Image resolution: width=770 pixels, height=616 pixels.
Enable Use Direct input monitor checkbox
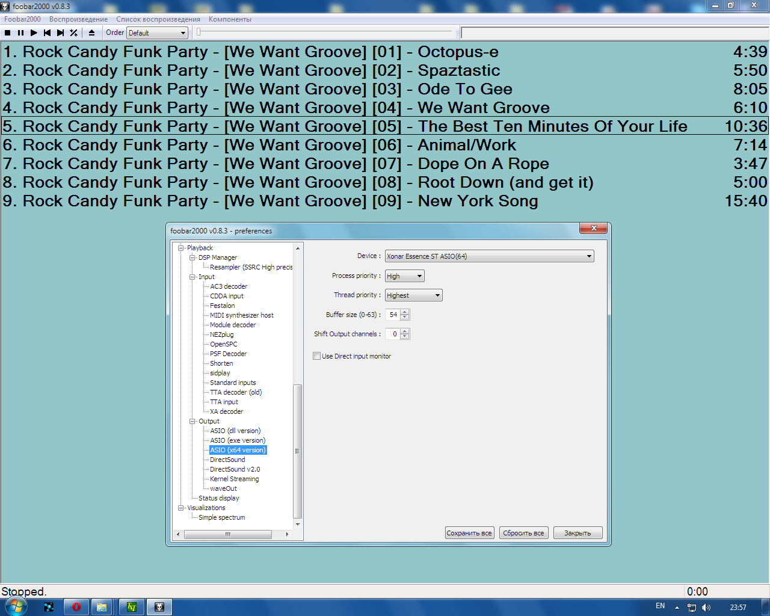(317, 356)
